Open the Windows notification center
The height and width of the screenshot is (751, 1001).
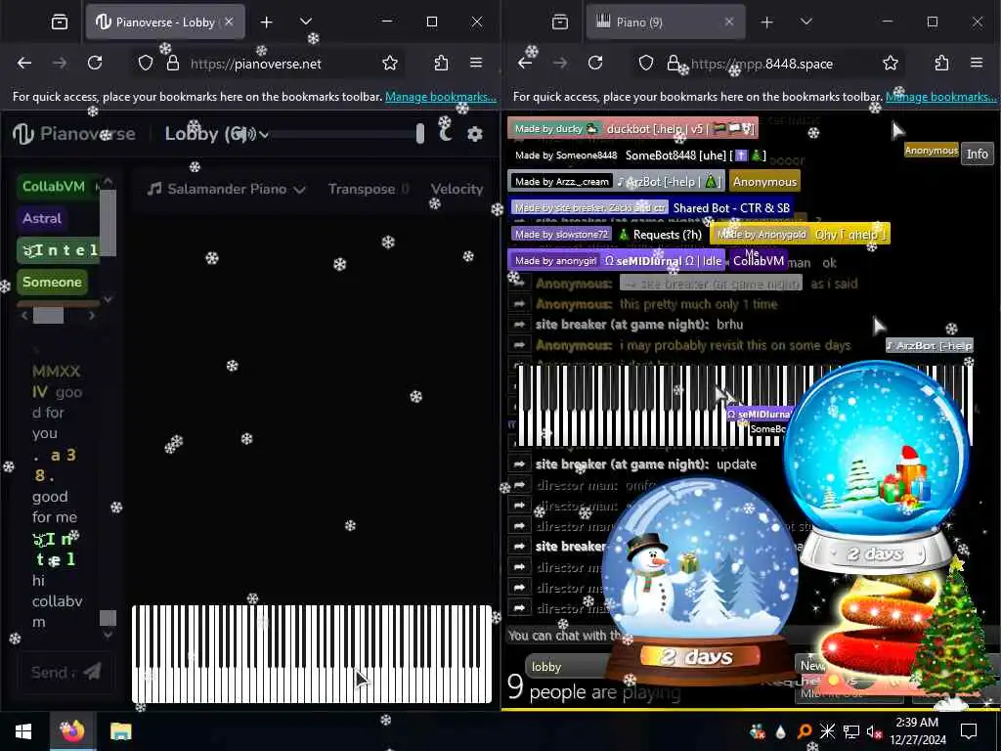pyautogui.click(x=969, y=731)
